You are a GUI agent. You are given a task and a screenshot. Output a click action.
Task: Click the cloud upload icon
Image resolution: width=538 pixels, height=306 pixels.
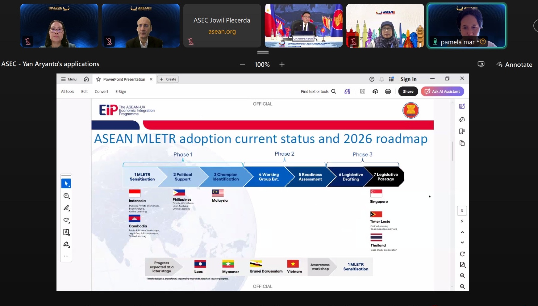click(x=375, y=91)
